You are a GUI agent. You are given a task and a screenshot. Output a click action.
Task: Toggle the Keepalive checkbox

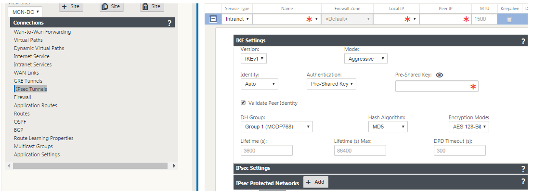click(509, 20)
